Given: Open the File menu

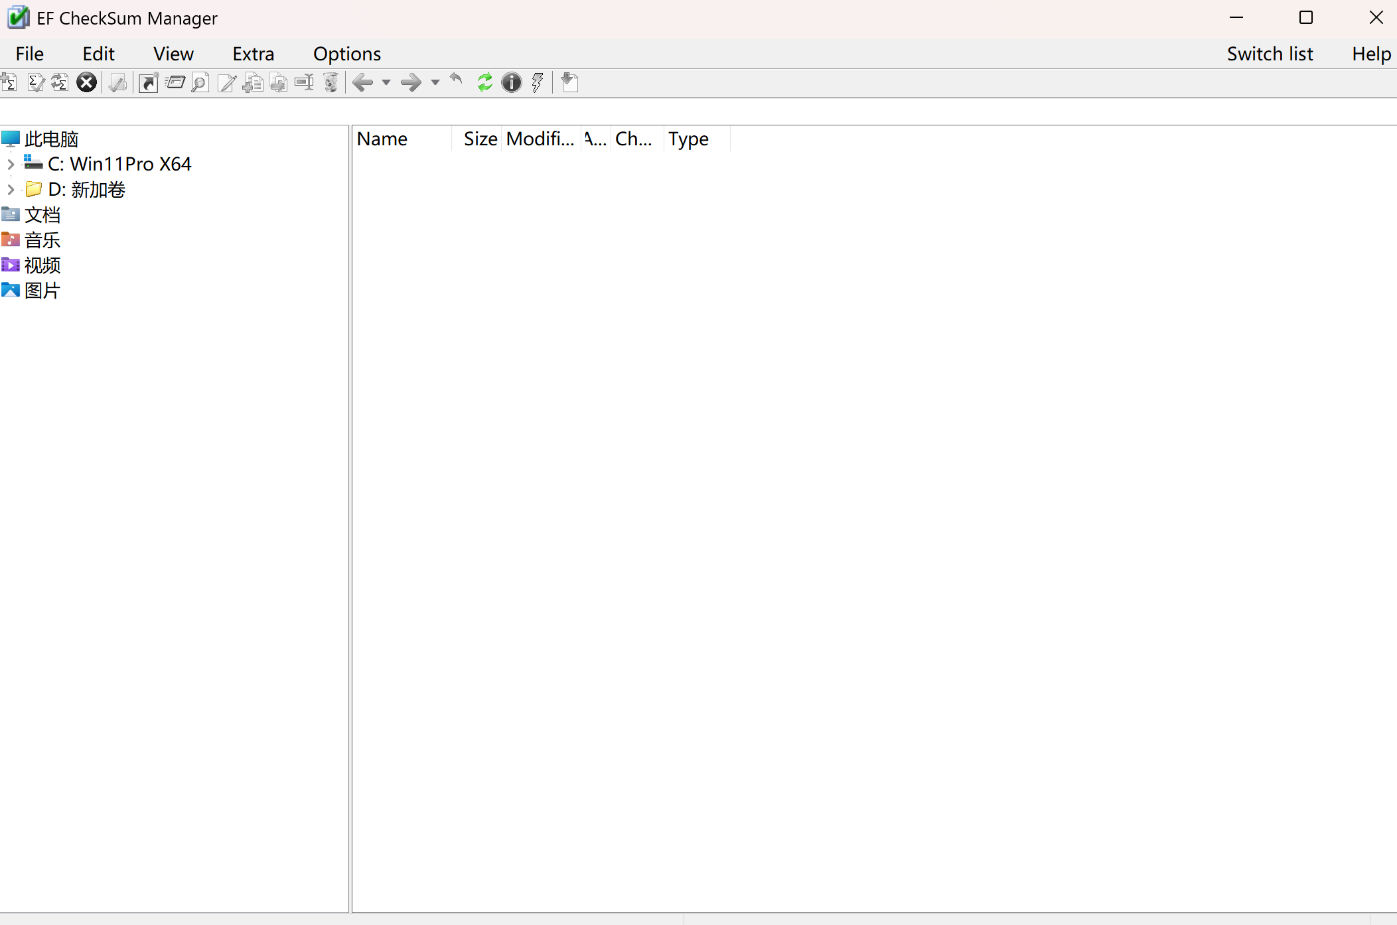Looking at the screenshot, I should (x=30, y=54).
